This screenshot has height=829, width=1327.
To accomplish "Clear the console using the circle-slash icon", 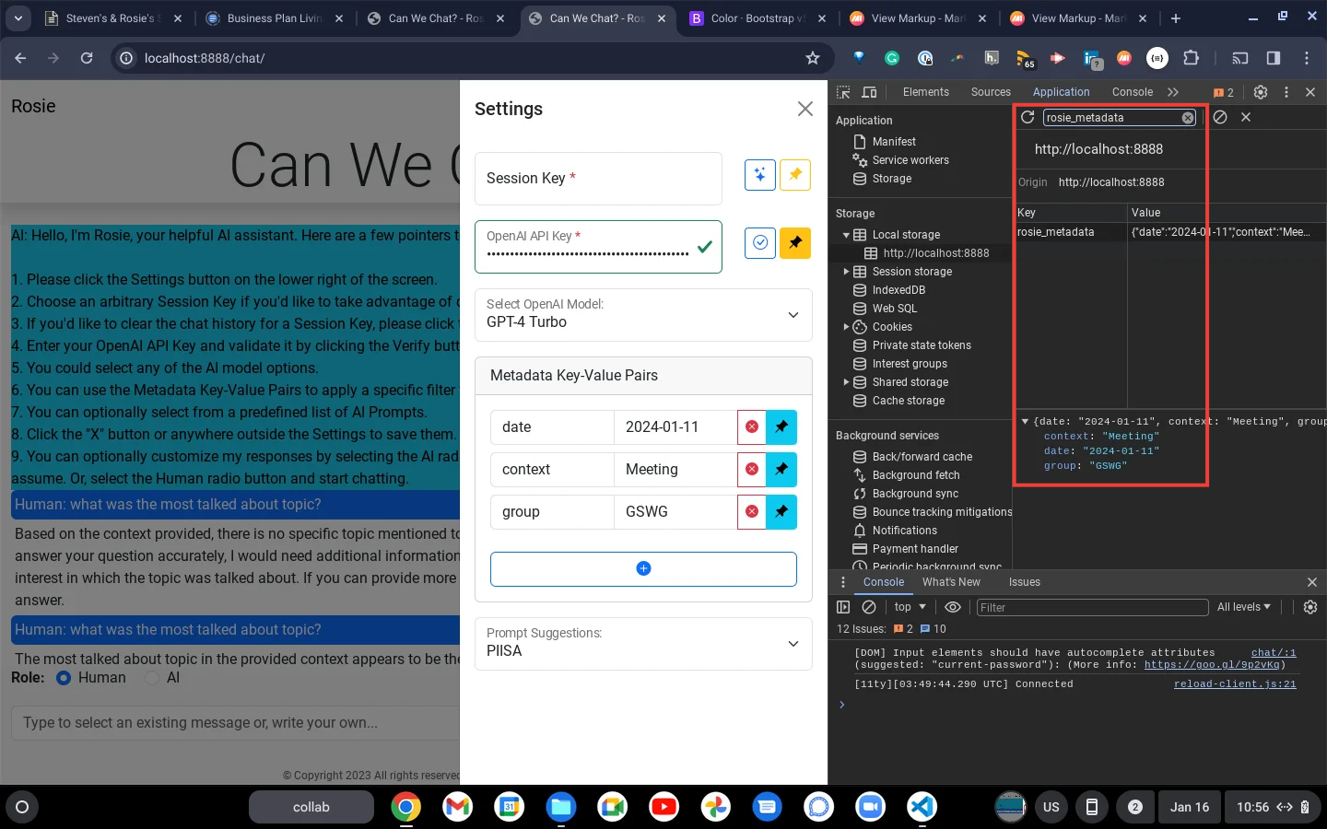I will pyautogui.click(x=868, y=607).
